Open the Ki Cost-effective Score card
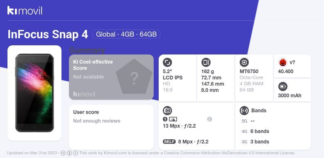The height and width of the screenshot is (158, 324). (111, 77)
